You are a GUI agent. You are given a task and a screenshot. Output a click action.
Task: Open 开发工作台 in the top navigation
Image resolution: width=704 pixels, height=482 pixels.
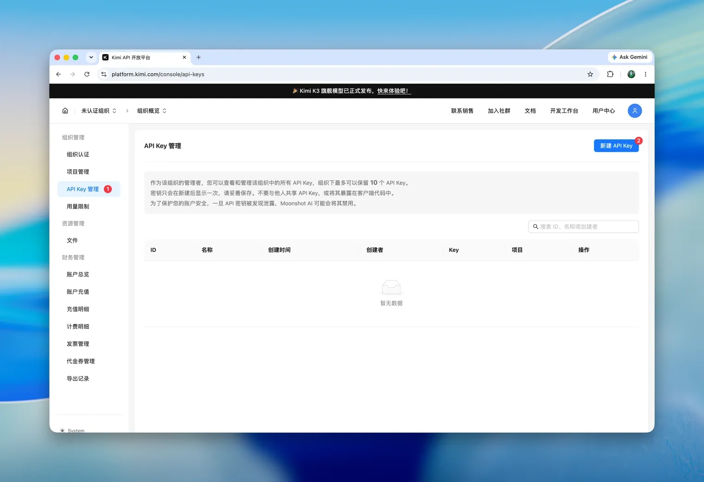[564, 111]
